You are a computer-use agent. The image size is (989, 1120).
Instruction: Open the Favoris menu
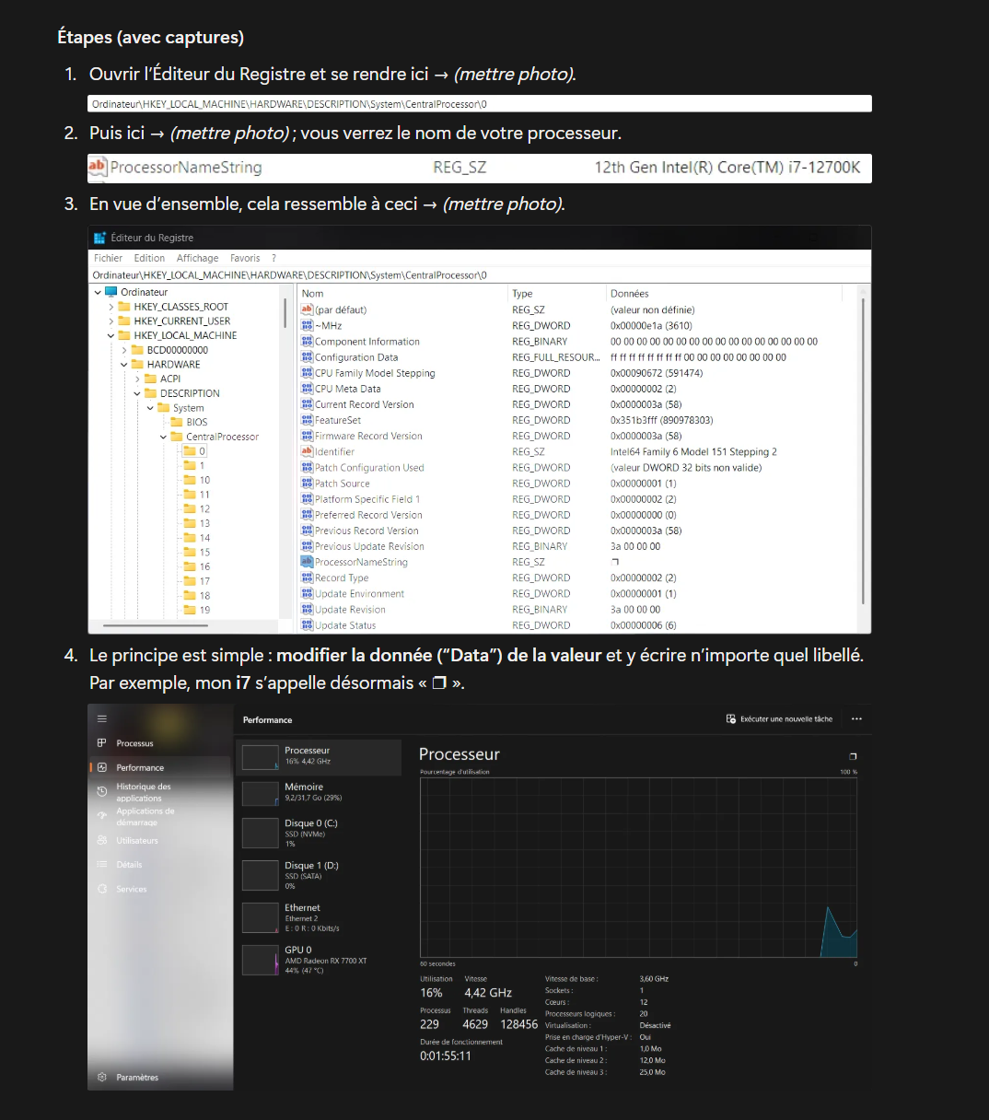pyautogui.click(x=245, y=258)
